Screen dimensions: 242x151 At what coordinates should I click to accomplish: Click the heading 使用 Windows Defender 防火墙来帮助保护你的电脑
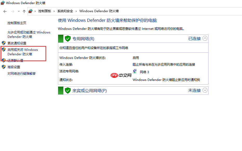[x=107, y=20]
